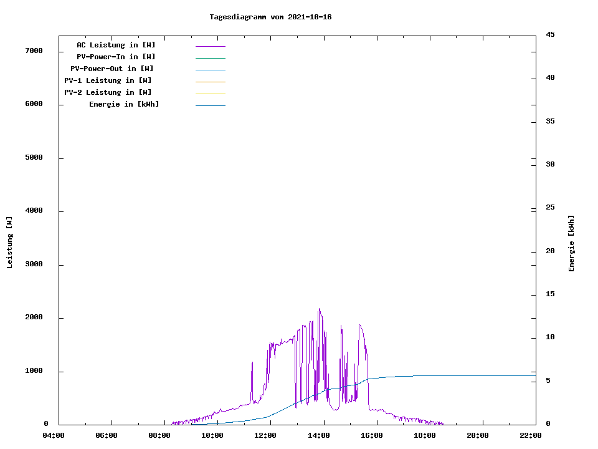This screenshot has width=598, height=449.
Task: Click the dark blue Energie legend line sample
Action: 210,105
